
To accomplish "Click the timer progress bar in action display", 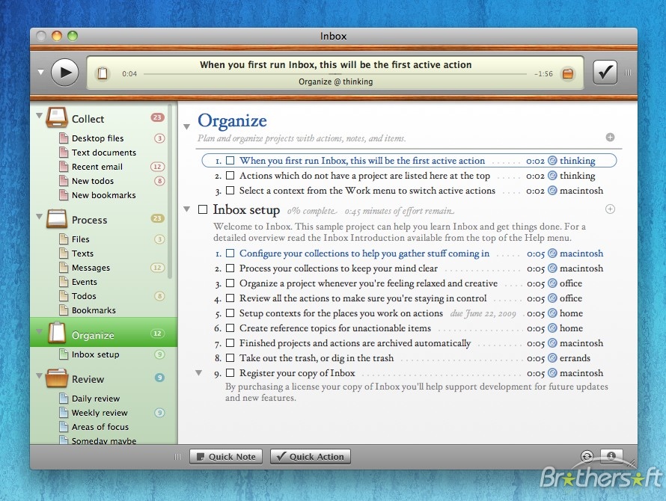I will (335, 73).
